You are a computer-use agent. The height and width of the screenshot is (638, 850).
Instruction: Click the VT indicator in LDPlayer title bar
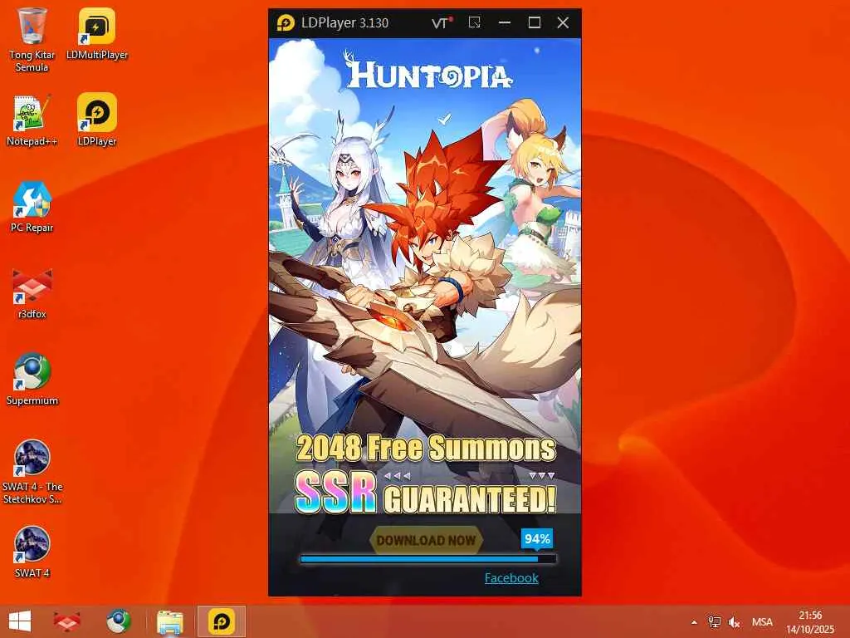pyautogui.click(x=442, y=22)
